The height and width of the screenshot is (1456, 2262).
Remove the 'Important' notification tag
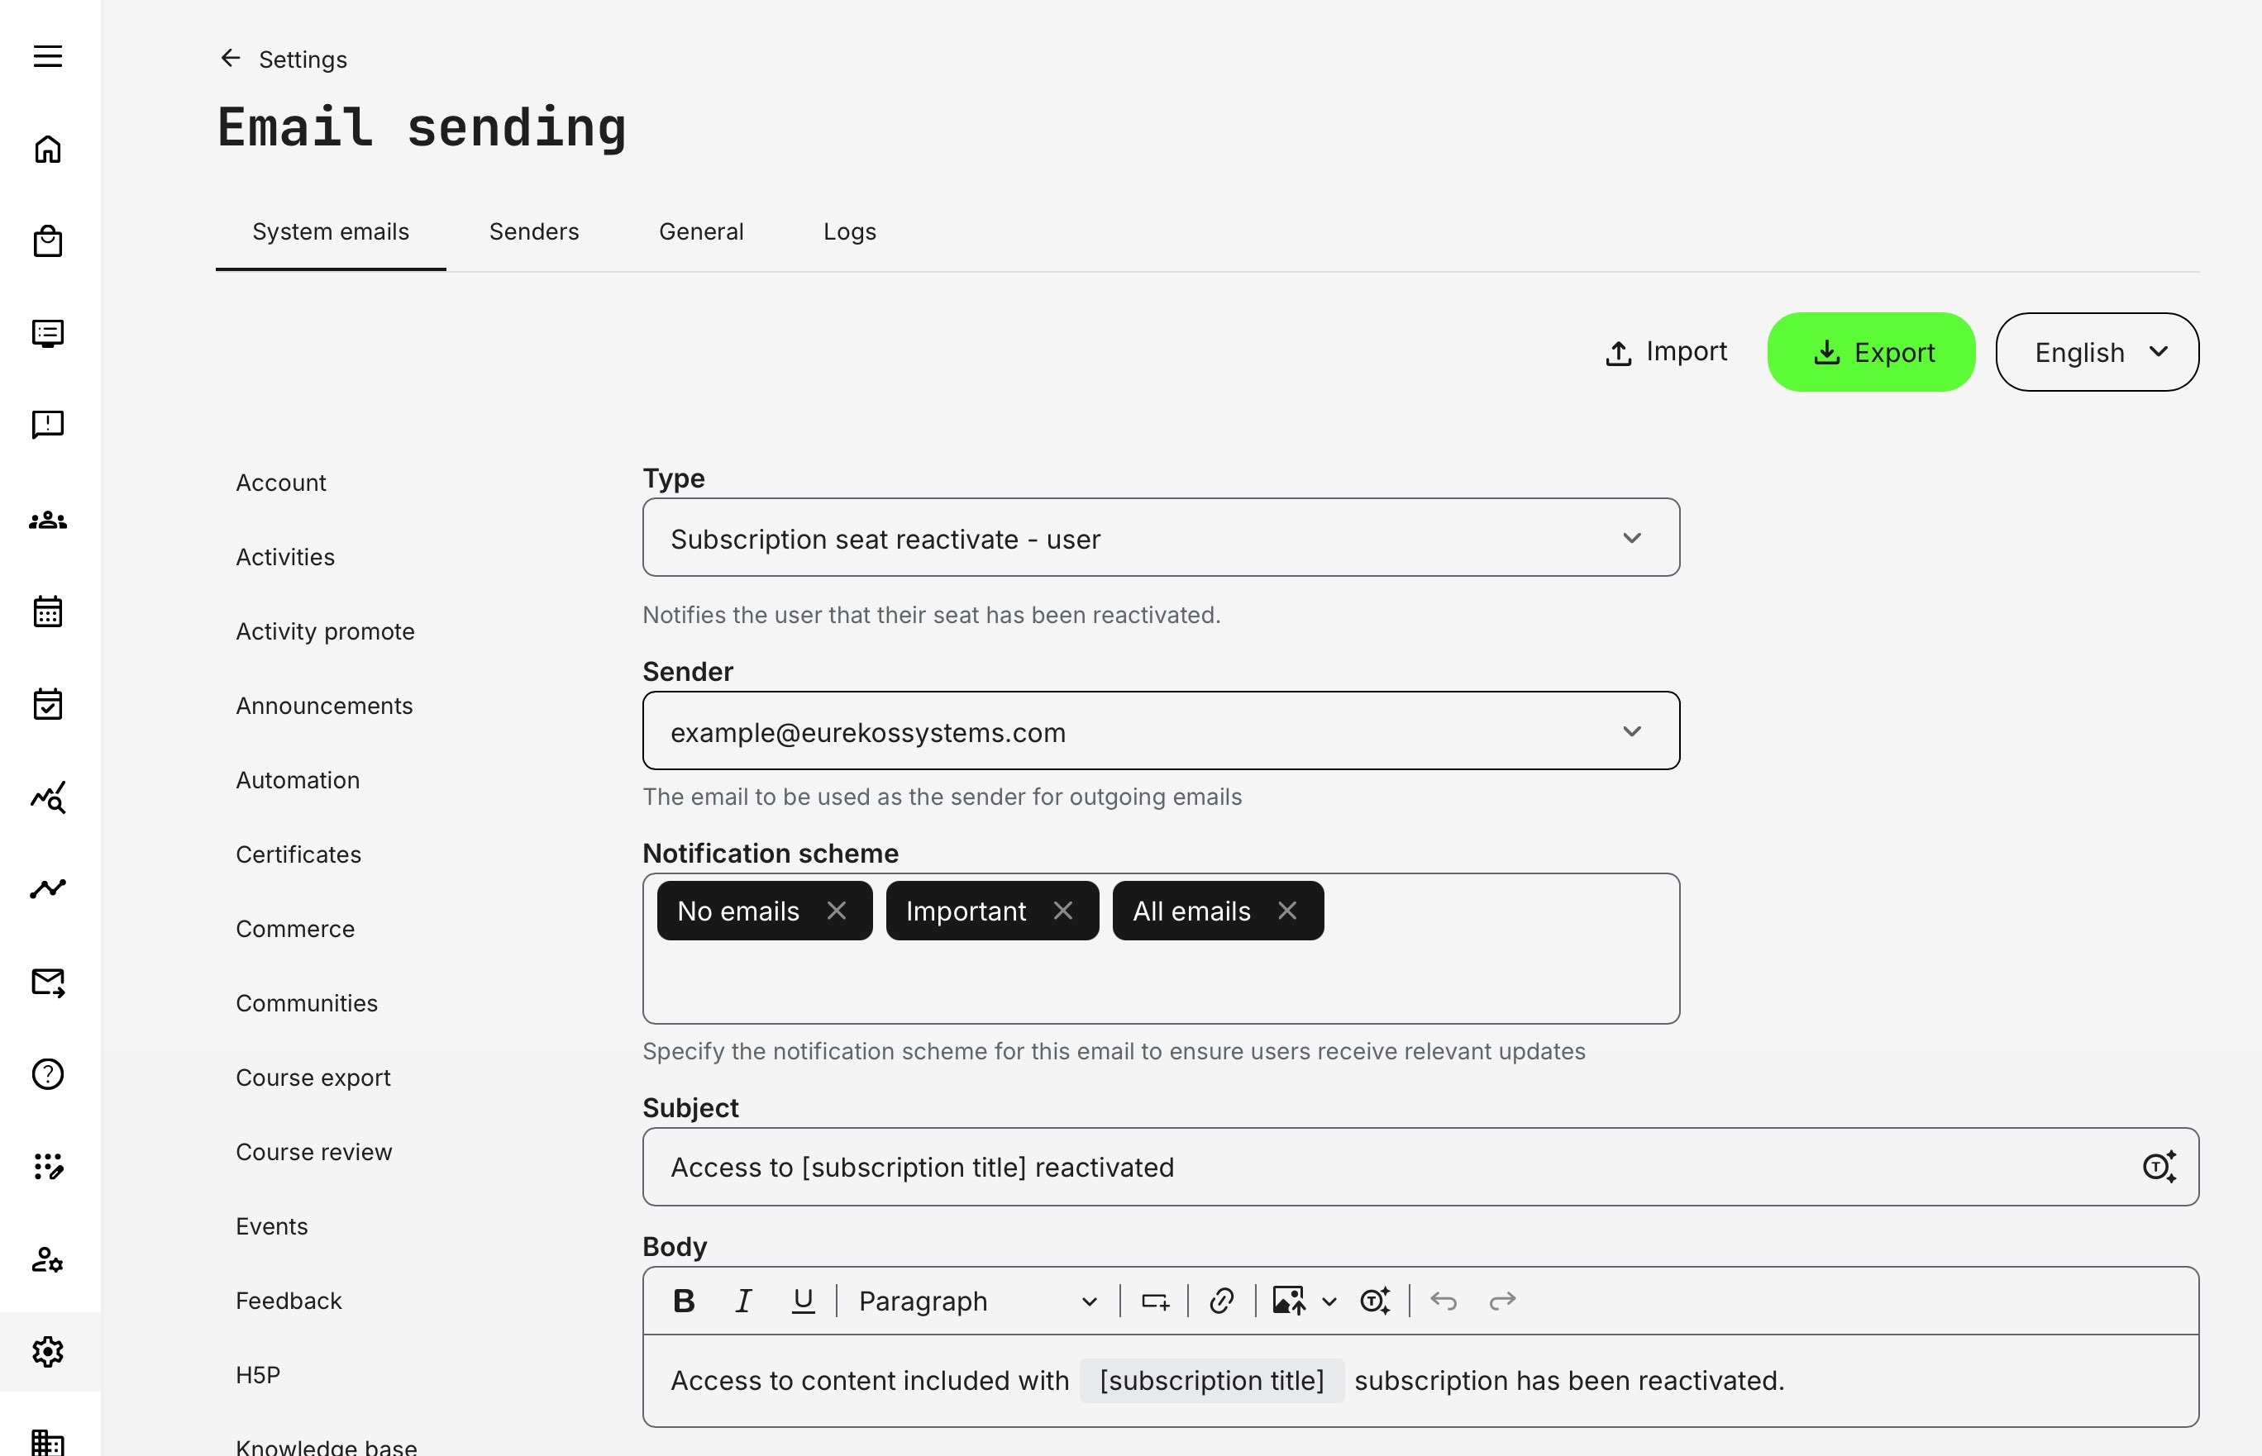pyautogui.click(x=1063, y=911)
